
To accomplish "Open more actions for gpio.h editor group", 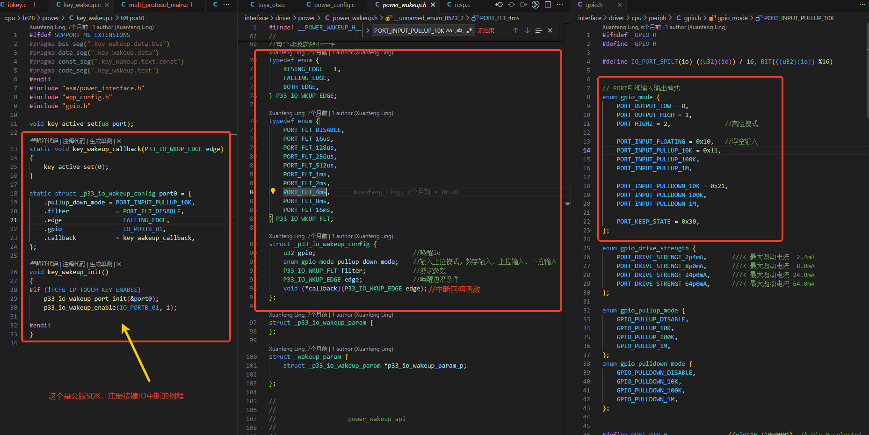I will click(862, 5).
